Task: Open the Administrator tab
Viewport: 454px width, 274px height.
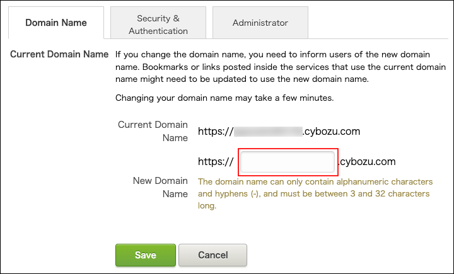Action: tap(260, 23)
